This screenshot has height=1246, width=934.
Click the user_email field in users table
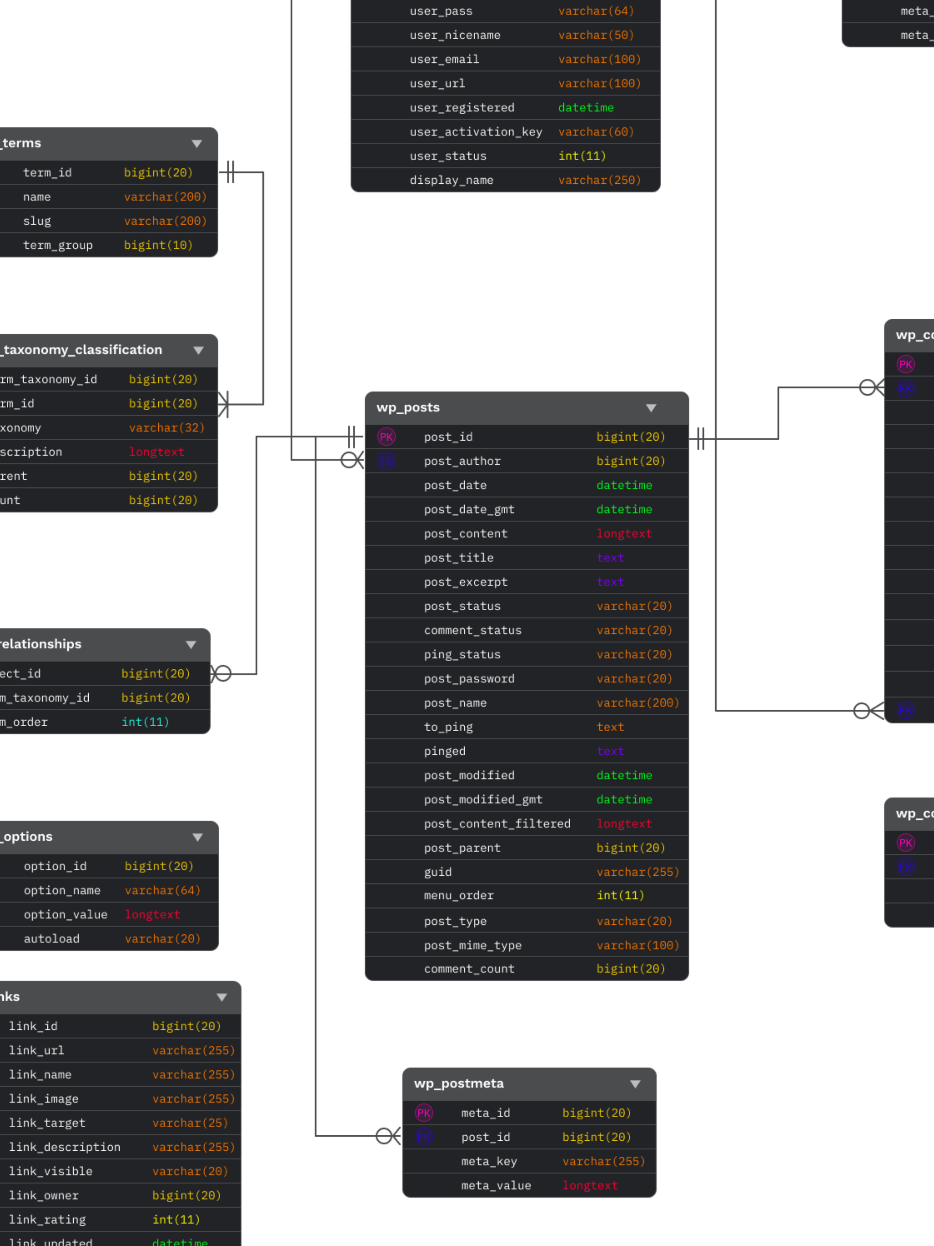[505, 59]
